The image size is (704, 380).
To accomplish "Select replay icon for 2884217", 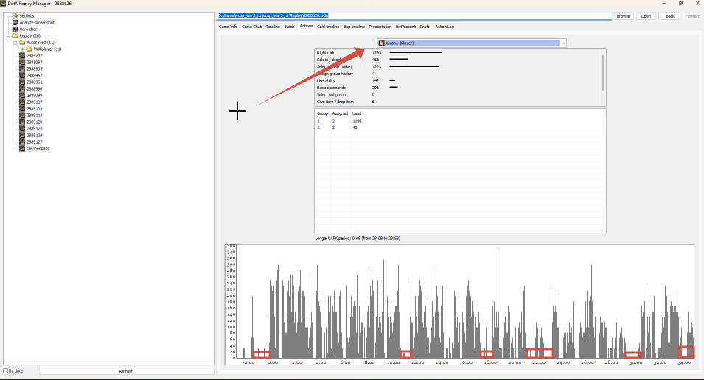I will pyautogui.click(x=22, y=56).
